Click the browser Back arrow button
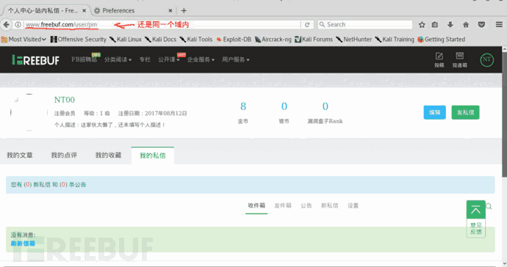 coord(7,24)
